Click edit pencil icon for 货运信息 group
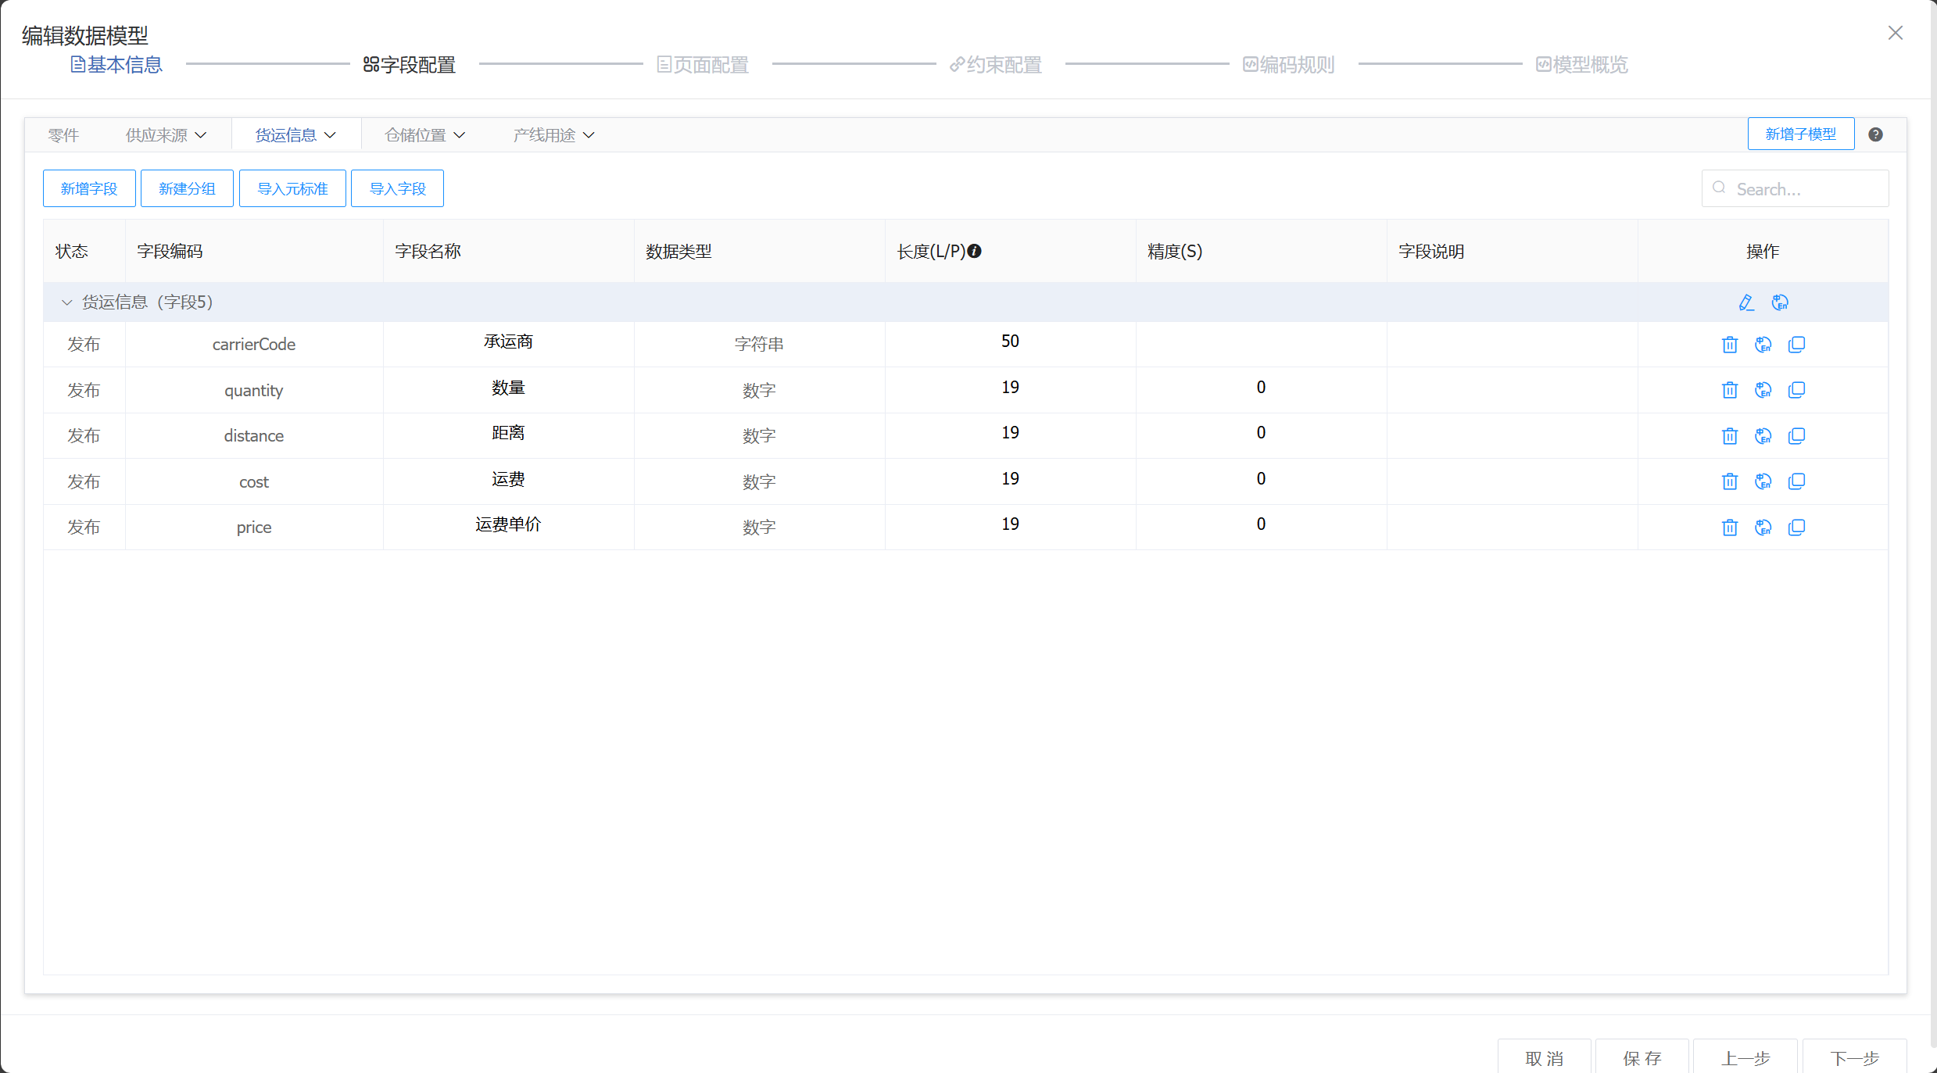The width and height of the screenshot is (1937, 1073). (1745, 302)
